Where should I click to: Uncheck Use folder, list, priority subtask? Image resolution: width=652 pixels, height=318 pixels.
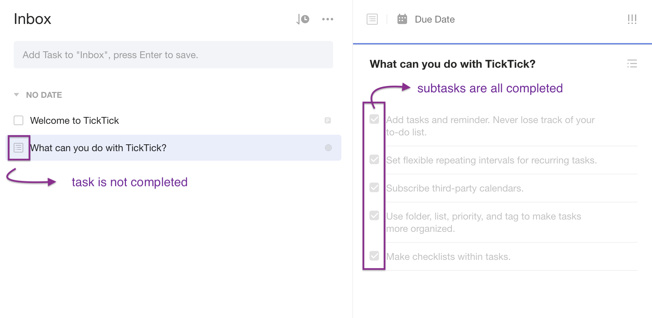click(375, 216)
